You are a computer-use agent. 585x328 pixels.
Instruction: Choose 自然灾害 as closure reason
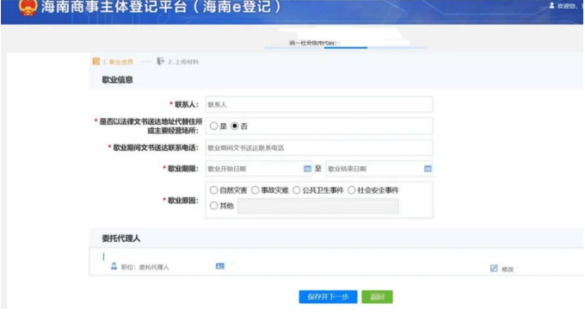[x=213, y=190]
